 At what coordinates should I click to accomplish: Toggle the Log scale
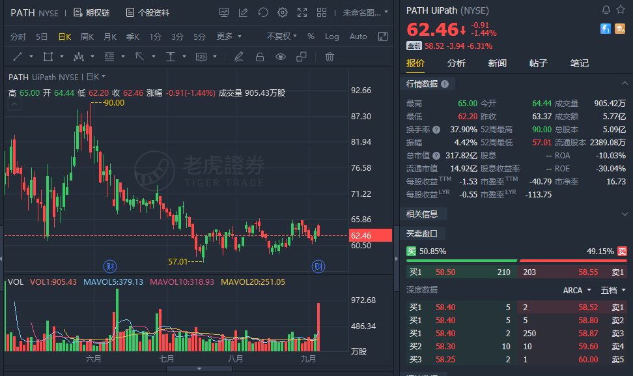pos(332,36)
